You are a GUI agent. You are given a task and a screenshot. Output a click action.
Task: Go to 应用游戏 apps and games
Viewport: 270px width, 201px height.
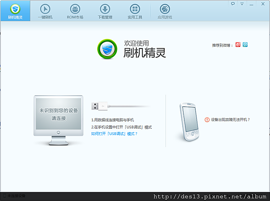pyautogui.click(x=165, y=11)
